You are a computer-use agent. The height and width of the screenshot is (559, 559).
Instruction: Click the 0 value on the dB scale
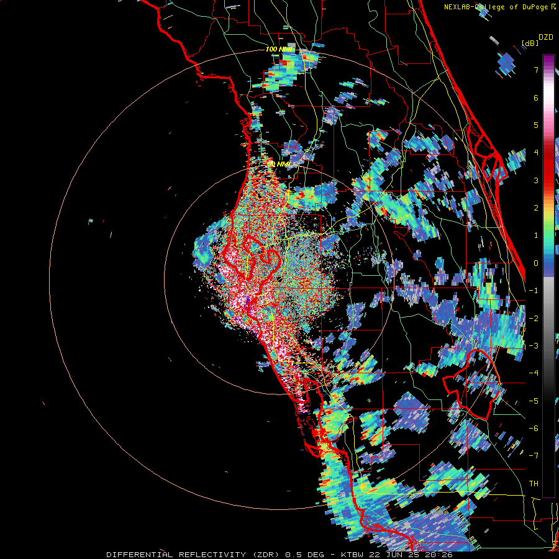pyautogui.click(x=536, y=263)
